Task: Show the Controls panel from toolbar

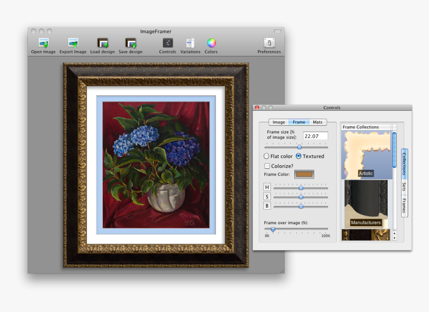Action: point(168,46)
